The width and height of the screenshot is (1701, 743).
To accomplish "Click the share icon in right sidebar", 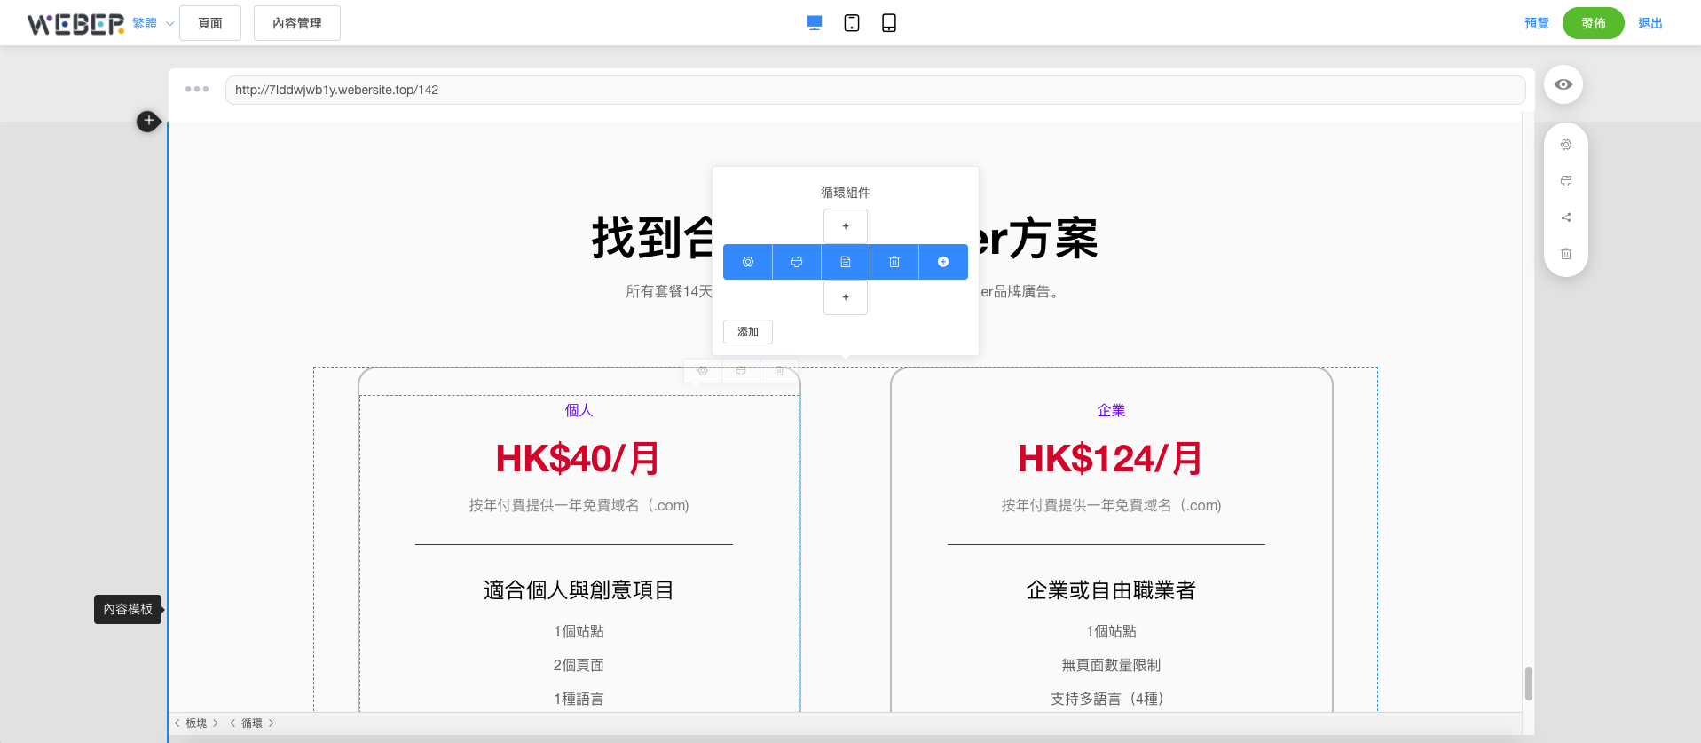I will 1566,217.
